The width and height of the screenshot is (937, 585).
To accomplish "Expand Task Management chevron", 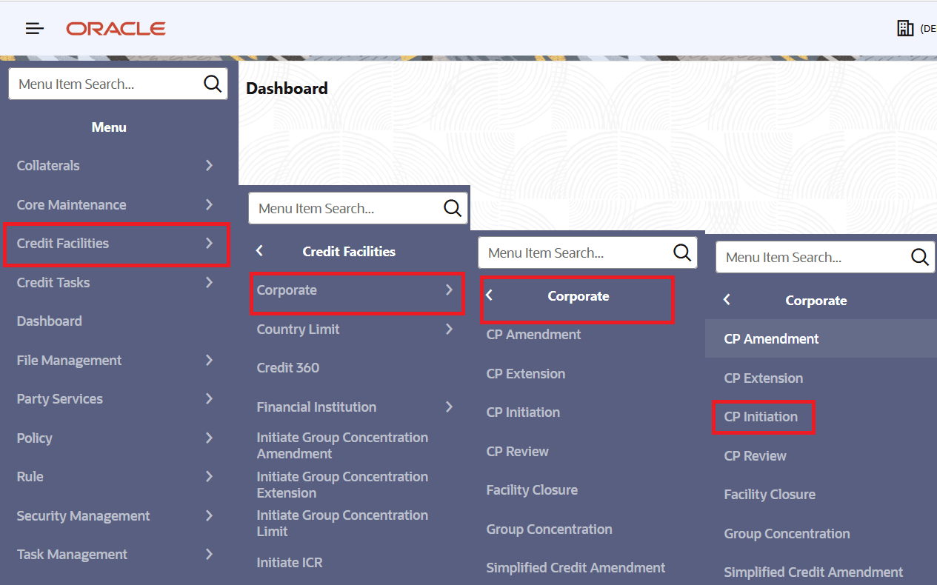I will (209, 554).
